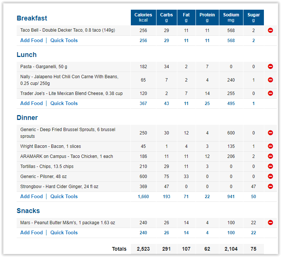
Task: Add Food to Snacks section
Action: (x=32, y=232)
